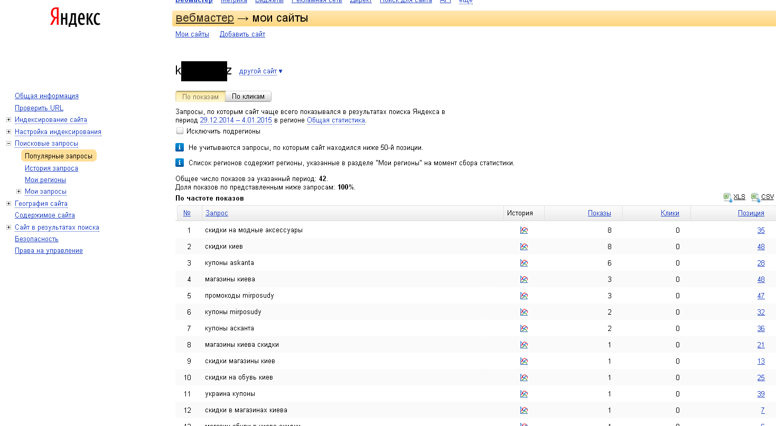Expand "Мои запросы" sub-node
The image size is (776, 426).
click(18, 191)
